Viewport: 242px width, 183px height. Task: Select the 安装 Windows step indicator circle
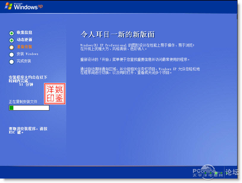click(x=12, y=55)
